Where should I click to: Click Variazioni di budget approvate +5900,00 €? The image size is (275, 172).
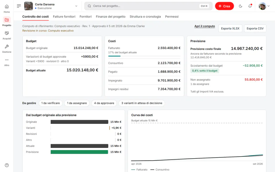point(89,56)
